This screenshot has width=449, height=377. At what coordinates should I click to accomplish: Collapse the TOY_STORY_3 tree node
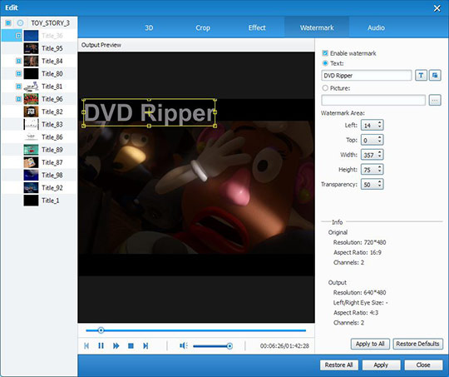[x=8, y=23]
